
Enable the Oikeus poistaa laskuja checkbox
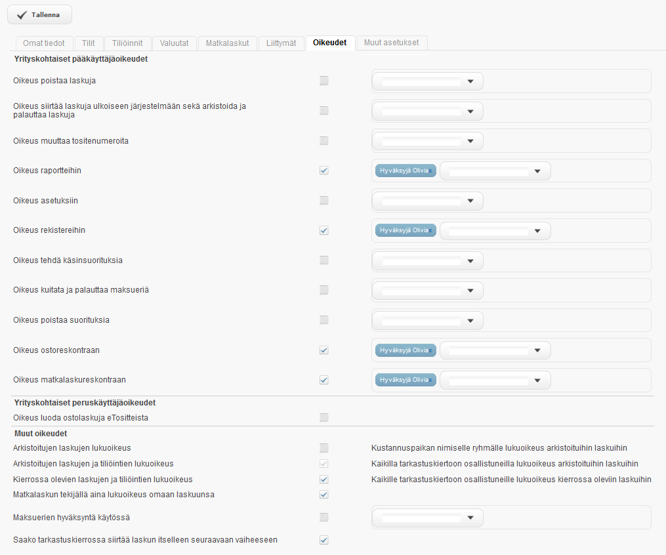point(323,81)
